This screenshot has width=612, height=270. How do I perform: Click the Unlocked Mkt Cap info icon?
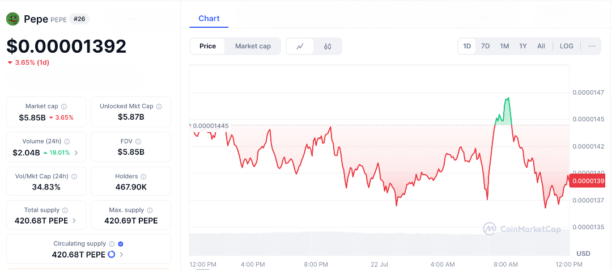point(159,107)
